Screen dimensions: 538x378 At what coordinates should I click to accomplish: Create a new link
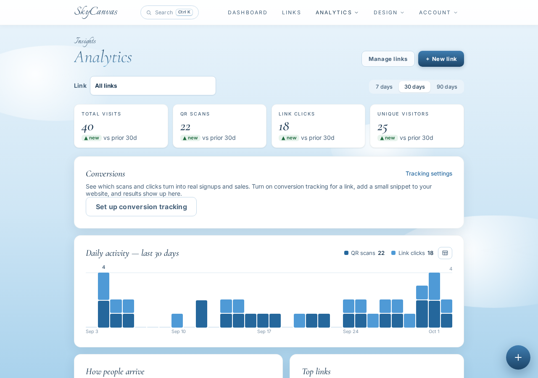(441, 59)
